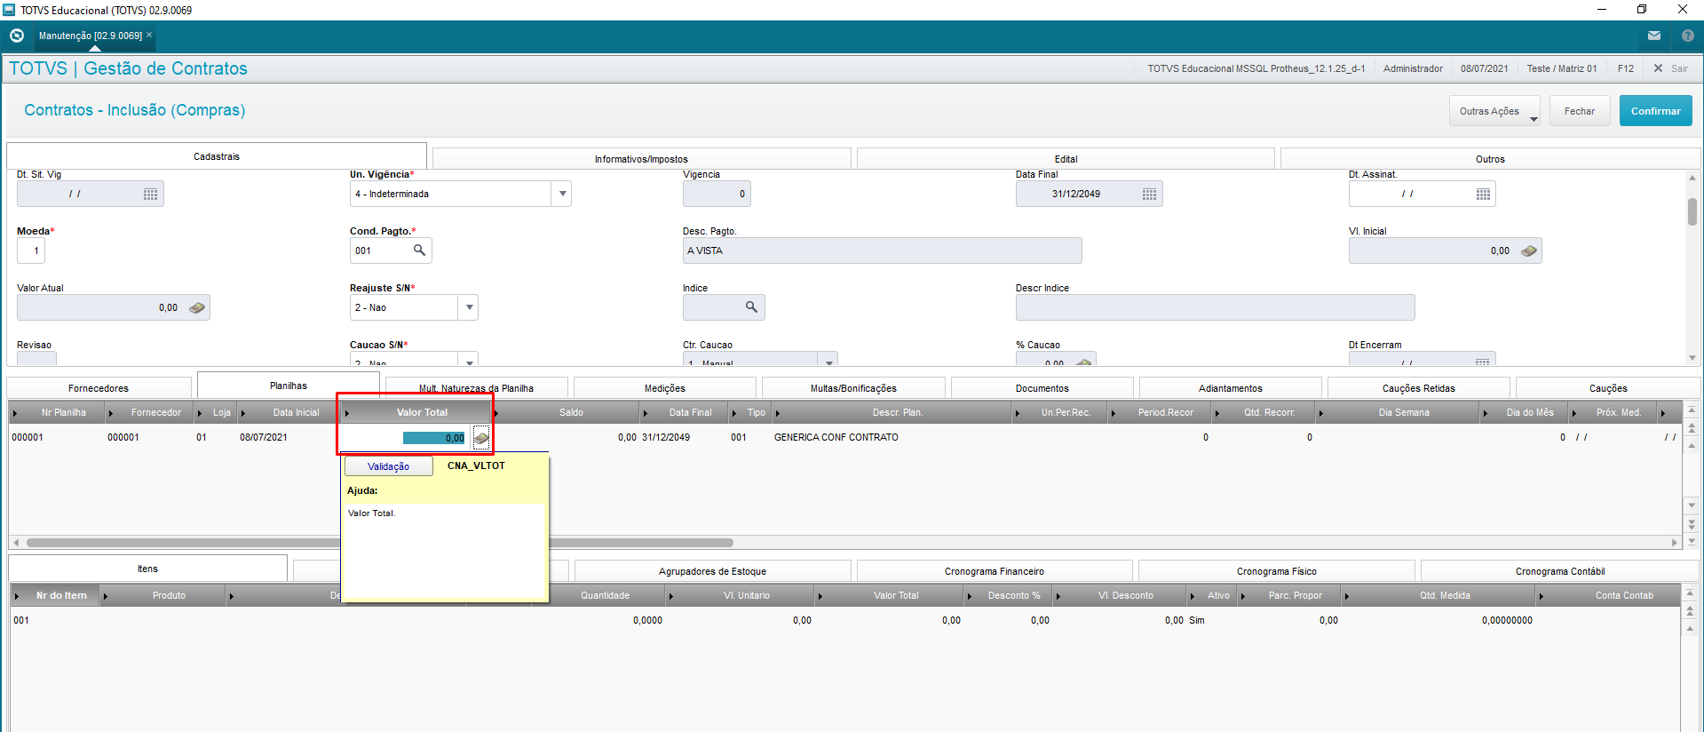The width and height of the screenshot is (1704, 732).
Task: Open help question-mark icon
Action: coord(1687,36)
